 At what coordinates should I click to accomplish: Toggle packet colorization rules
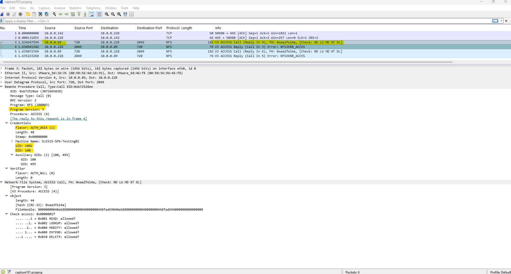click(x=99, y=14)
